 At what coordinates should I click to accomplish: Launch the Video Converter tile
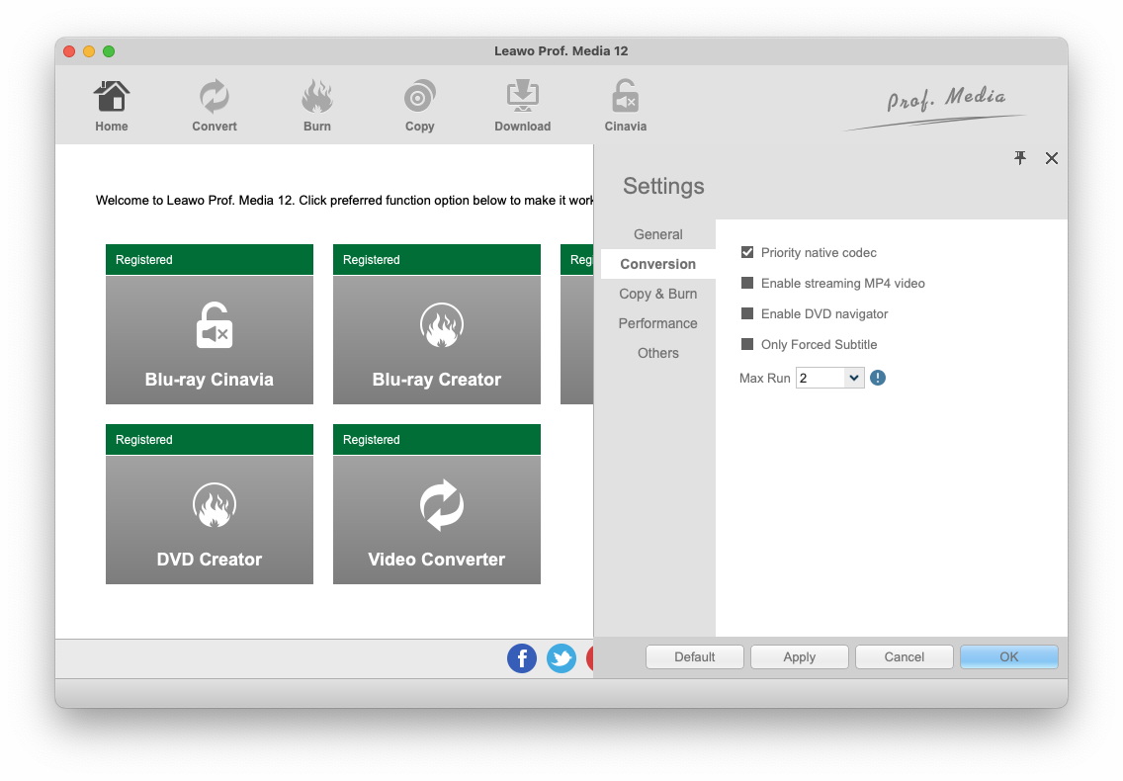[437, 519]
